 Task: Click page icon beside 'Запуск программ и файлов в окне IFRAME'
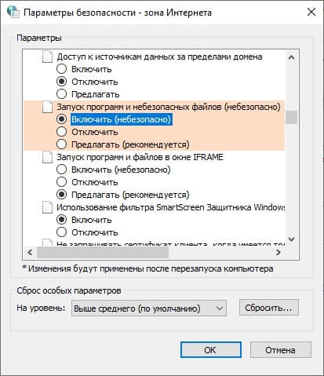coord(47,157)
